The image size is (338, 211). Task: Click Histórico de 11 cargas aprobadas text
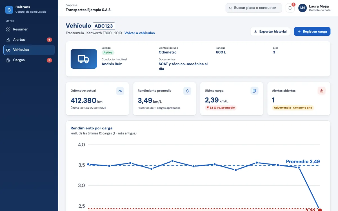coord(159,108)
